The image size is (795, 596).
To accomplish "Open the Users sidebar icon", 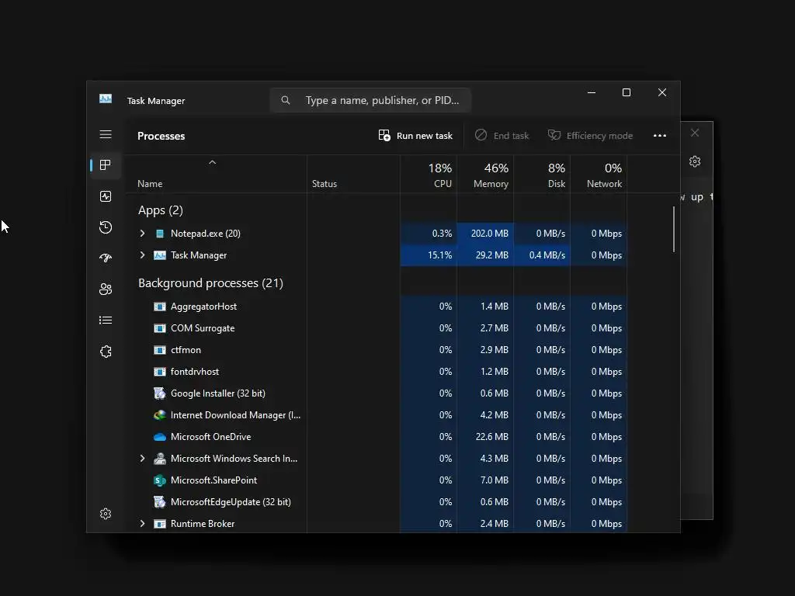I will pos(106,289).
